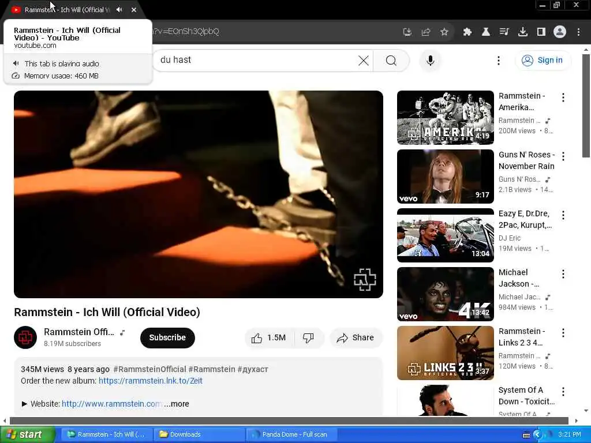The image size is (591, 443).
Task: Expand hidden system tray icons arrow
Action: [537, 435]
